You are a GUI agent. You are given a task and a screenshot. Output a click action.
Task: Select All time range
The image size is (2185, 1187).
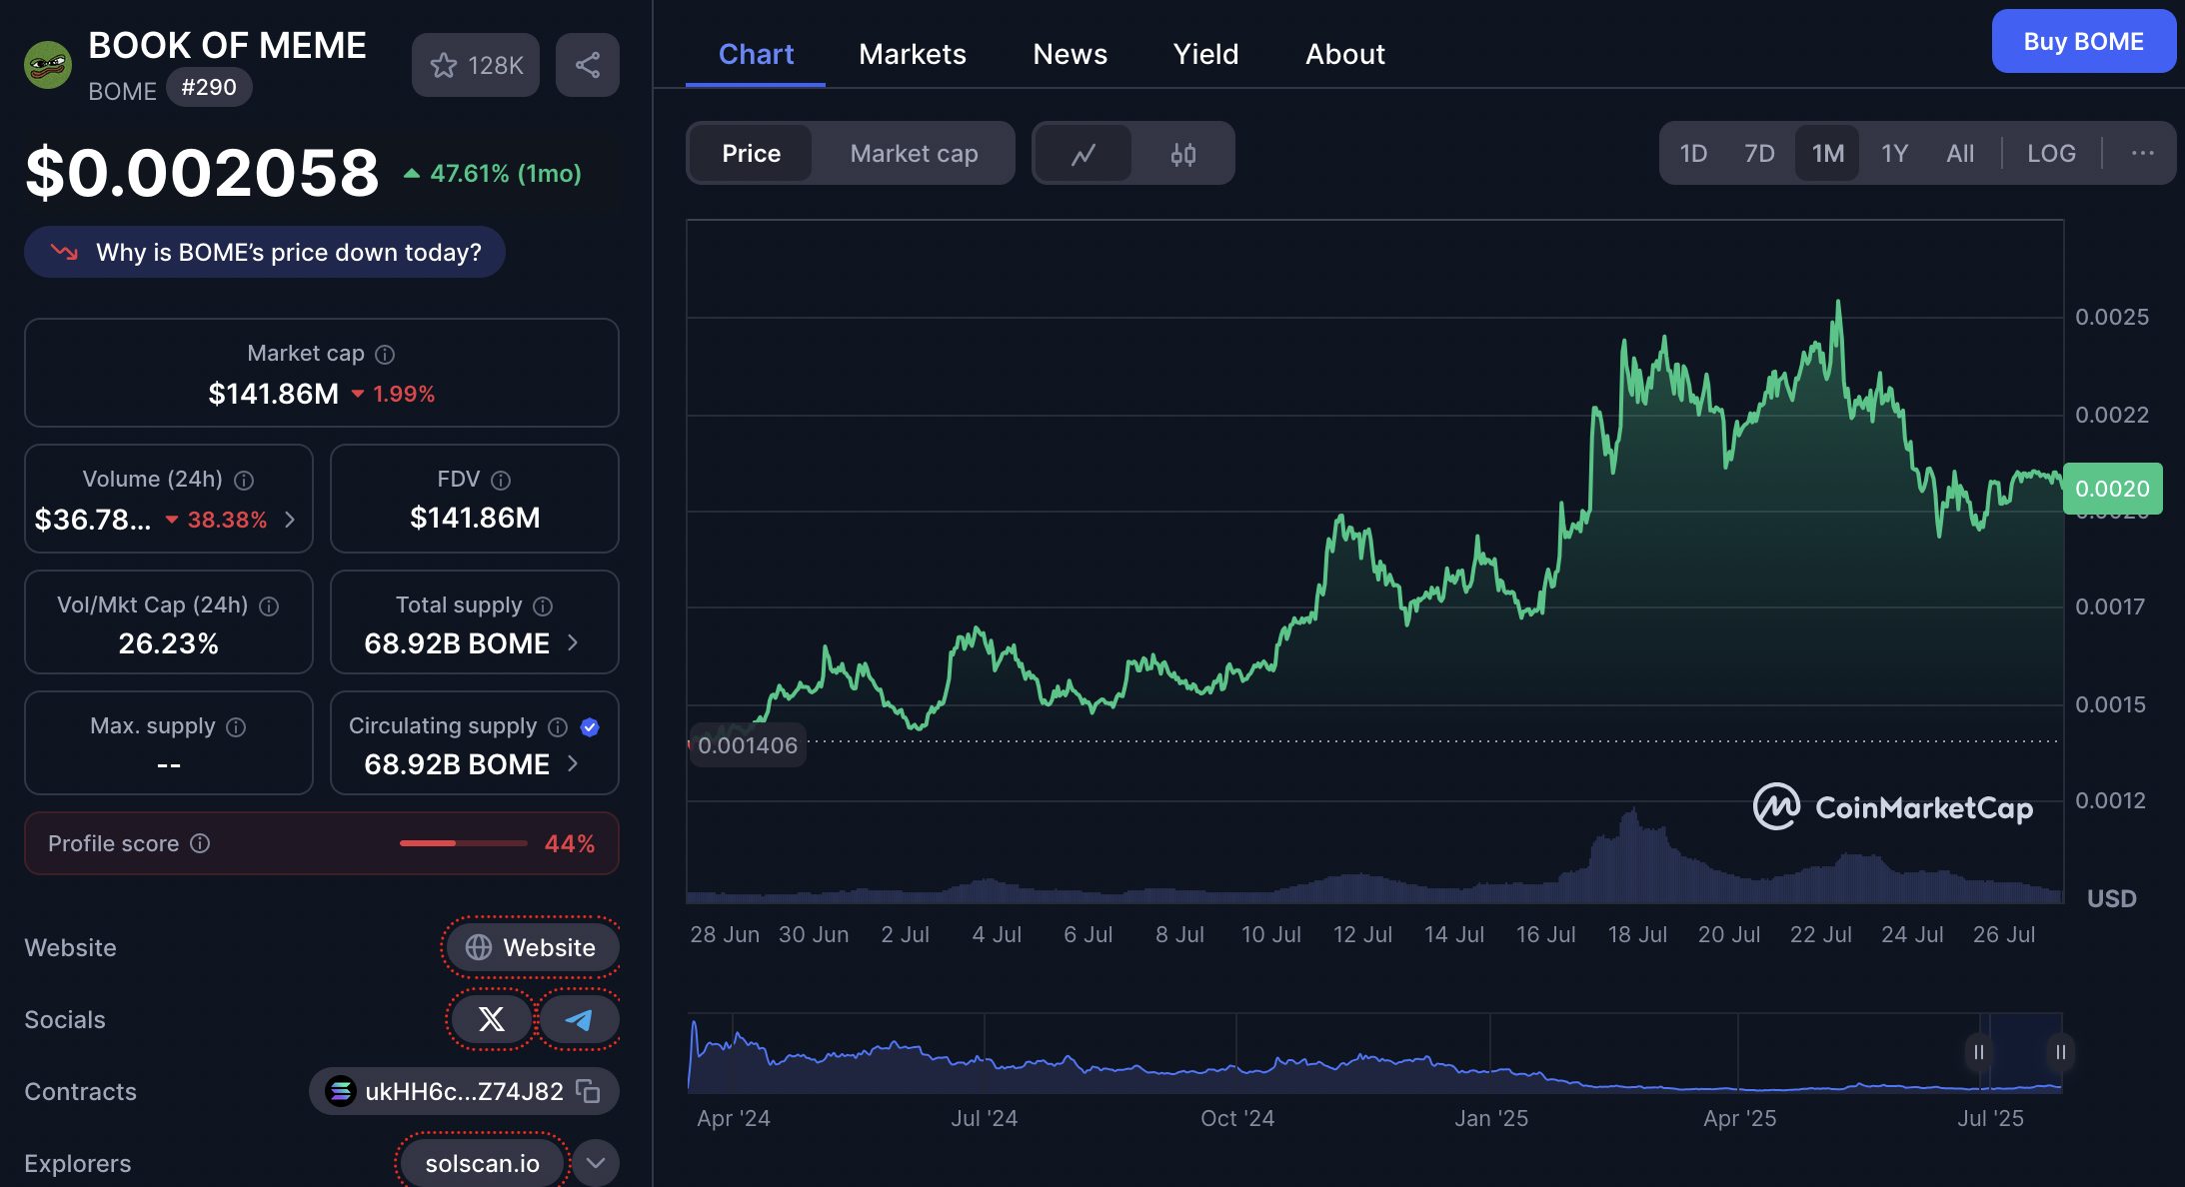coord(1960,153)
